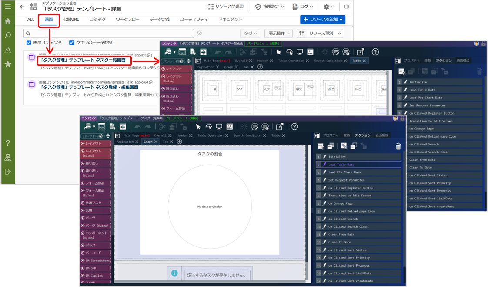Expand the 共通マスタ palette group in the Graph designer
Screen dimensions: 488x287
click(x=96, y=203)
